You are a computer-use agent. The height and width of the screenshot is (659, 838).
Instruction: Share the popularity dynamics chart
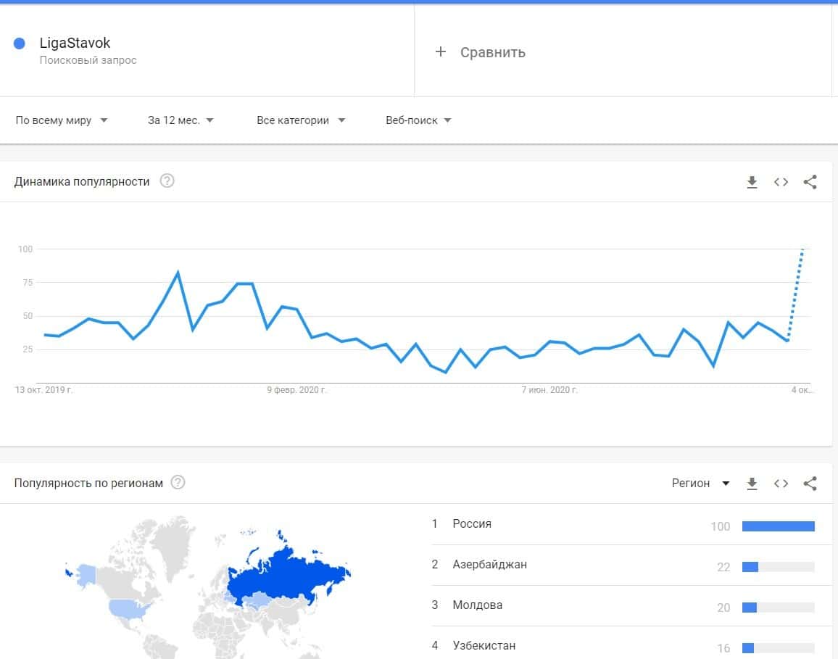click(810, 182)
